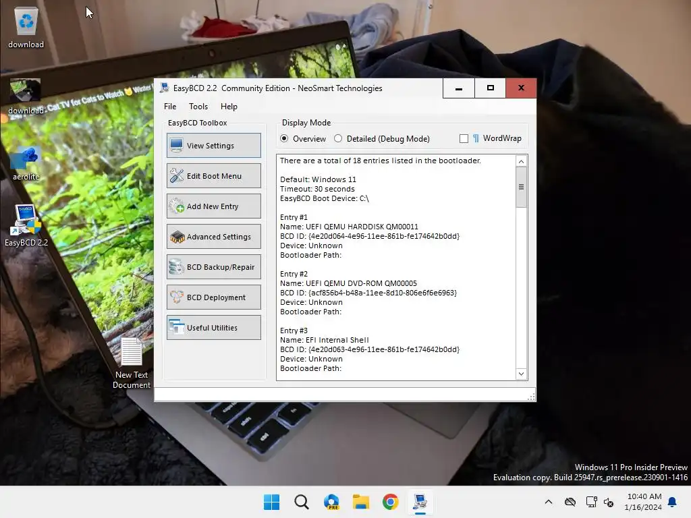Open network tray icon
The width and height of the screenshot is (691, 518).
[591, 502]
